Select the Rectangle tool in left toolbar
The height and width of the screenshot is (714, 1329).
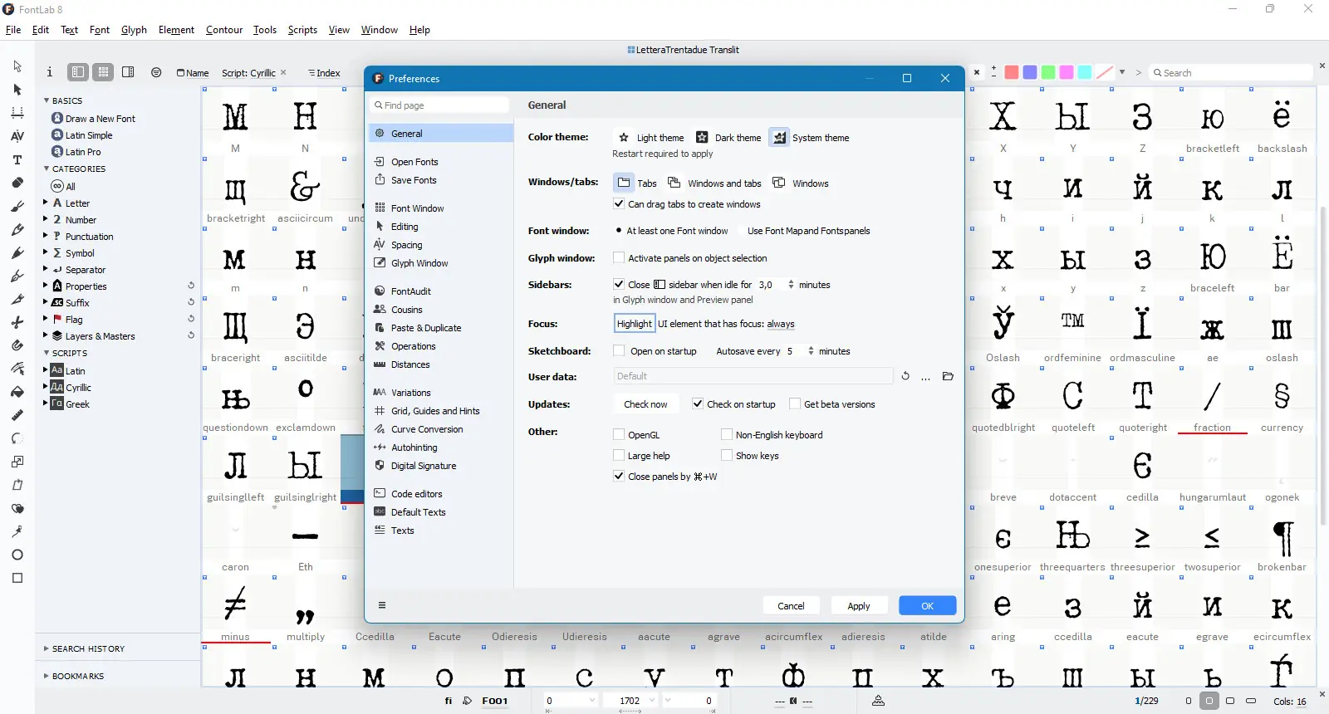17,578
